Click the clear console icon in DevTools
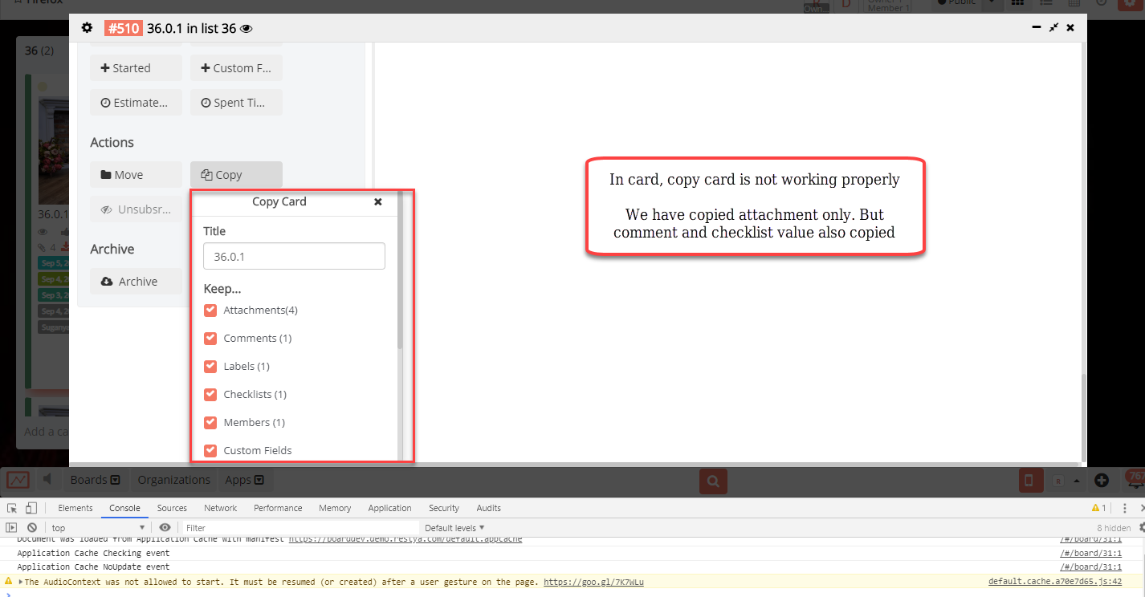The image size is (1145, 597). tap(32, 527)
